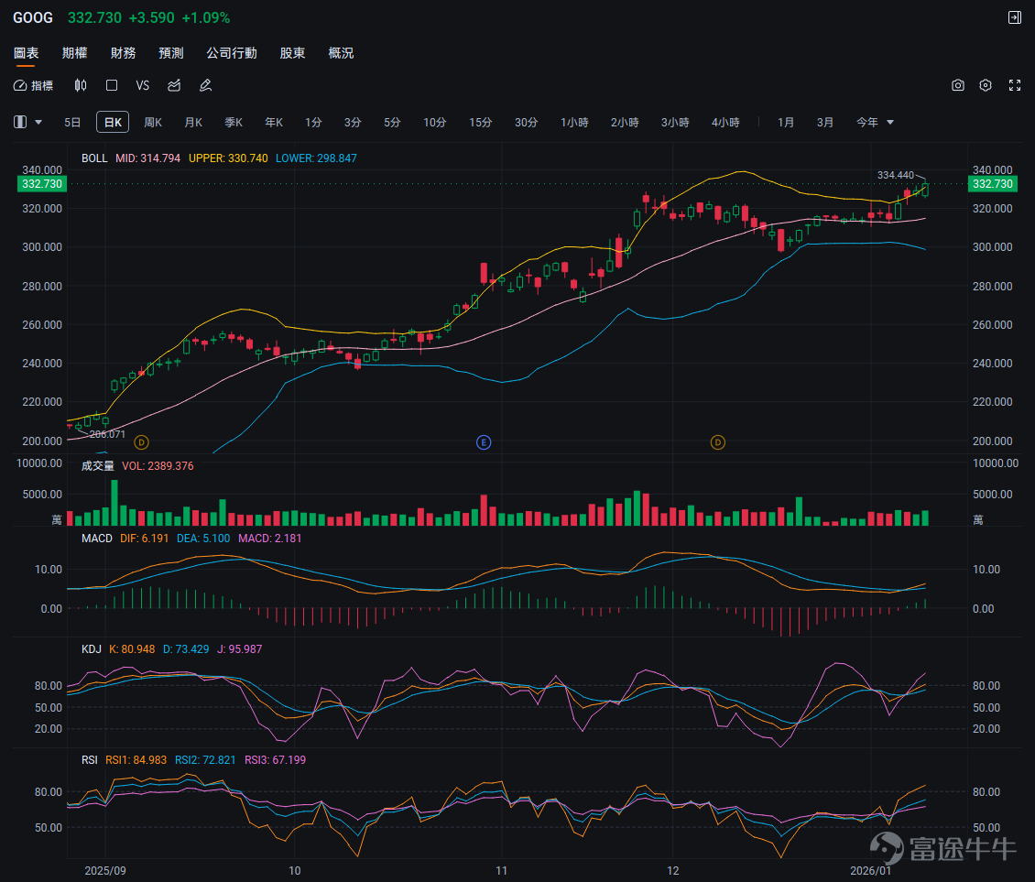Click the 334.440 high price label
1035x882 pixels.
pyautogui.click(x=896, y=175)
